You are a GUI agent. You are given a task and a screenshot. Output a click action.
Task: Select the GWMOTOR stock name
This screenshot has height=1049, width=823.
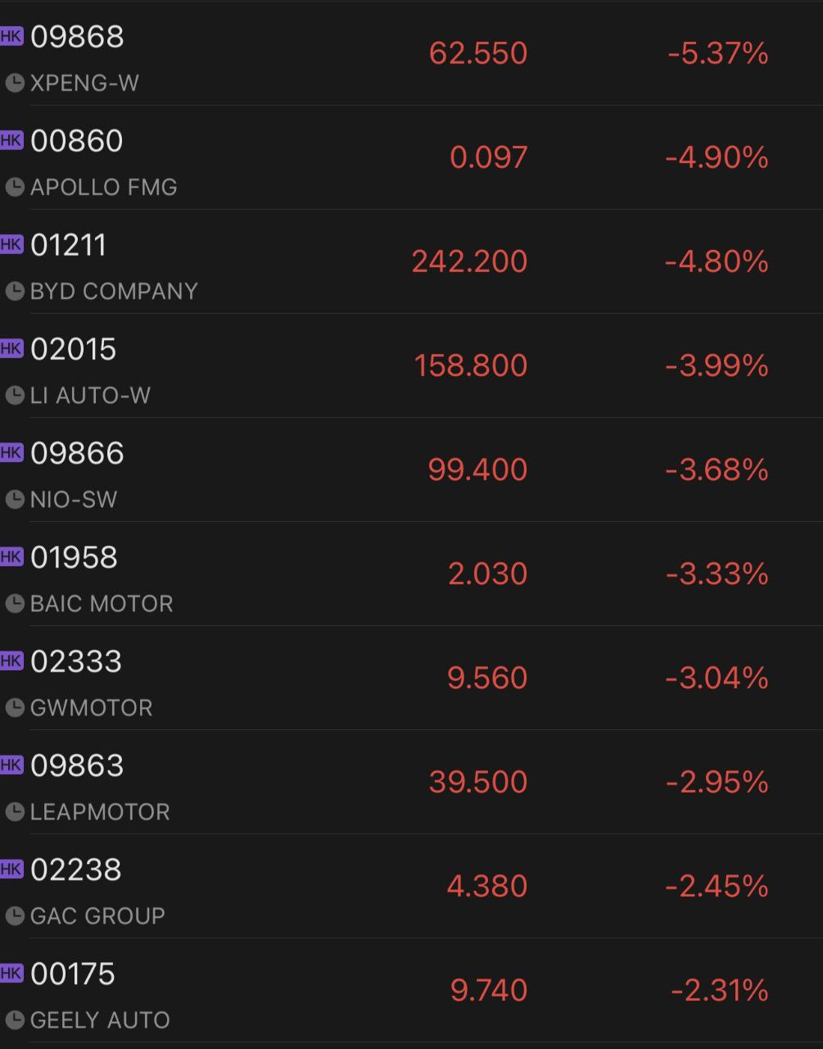91,707
